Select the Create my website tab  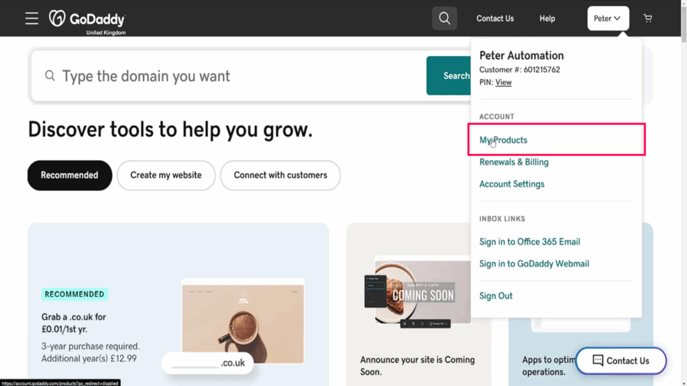click(166, 175)
